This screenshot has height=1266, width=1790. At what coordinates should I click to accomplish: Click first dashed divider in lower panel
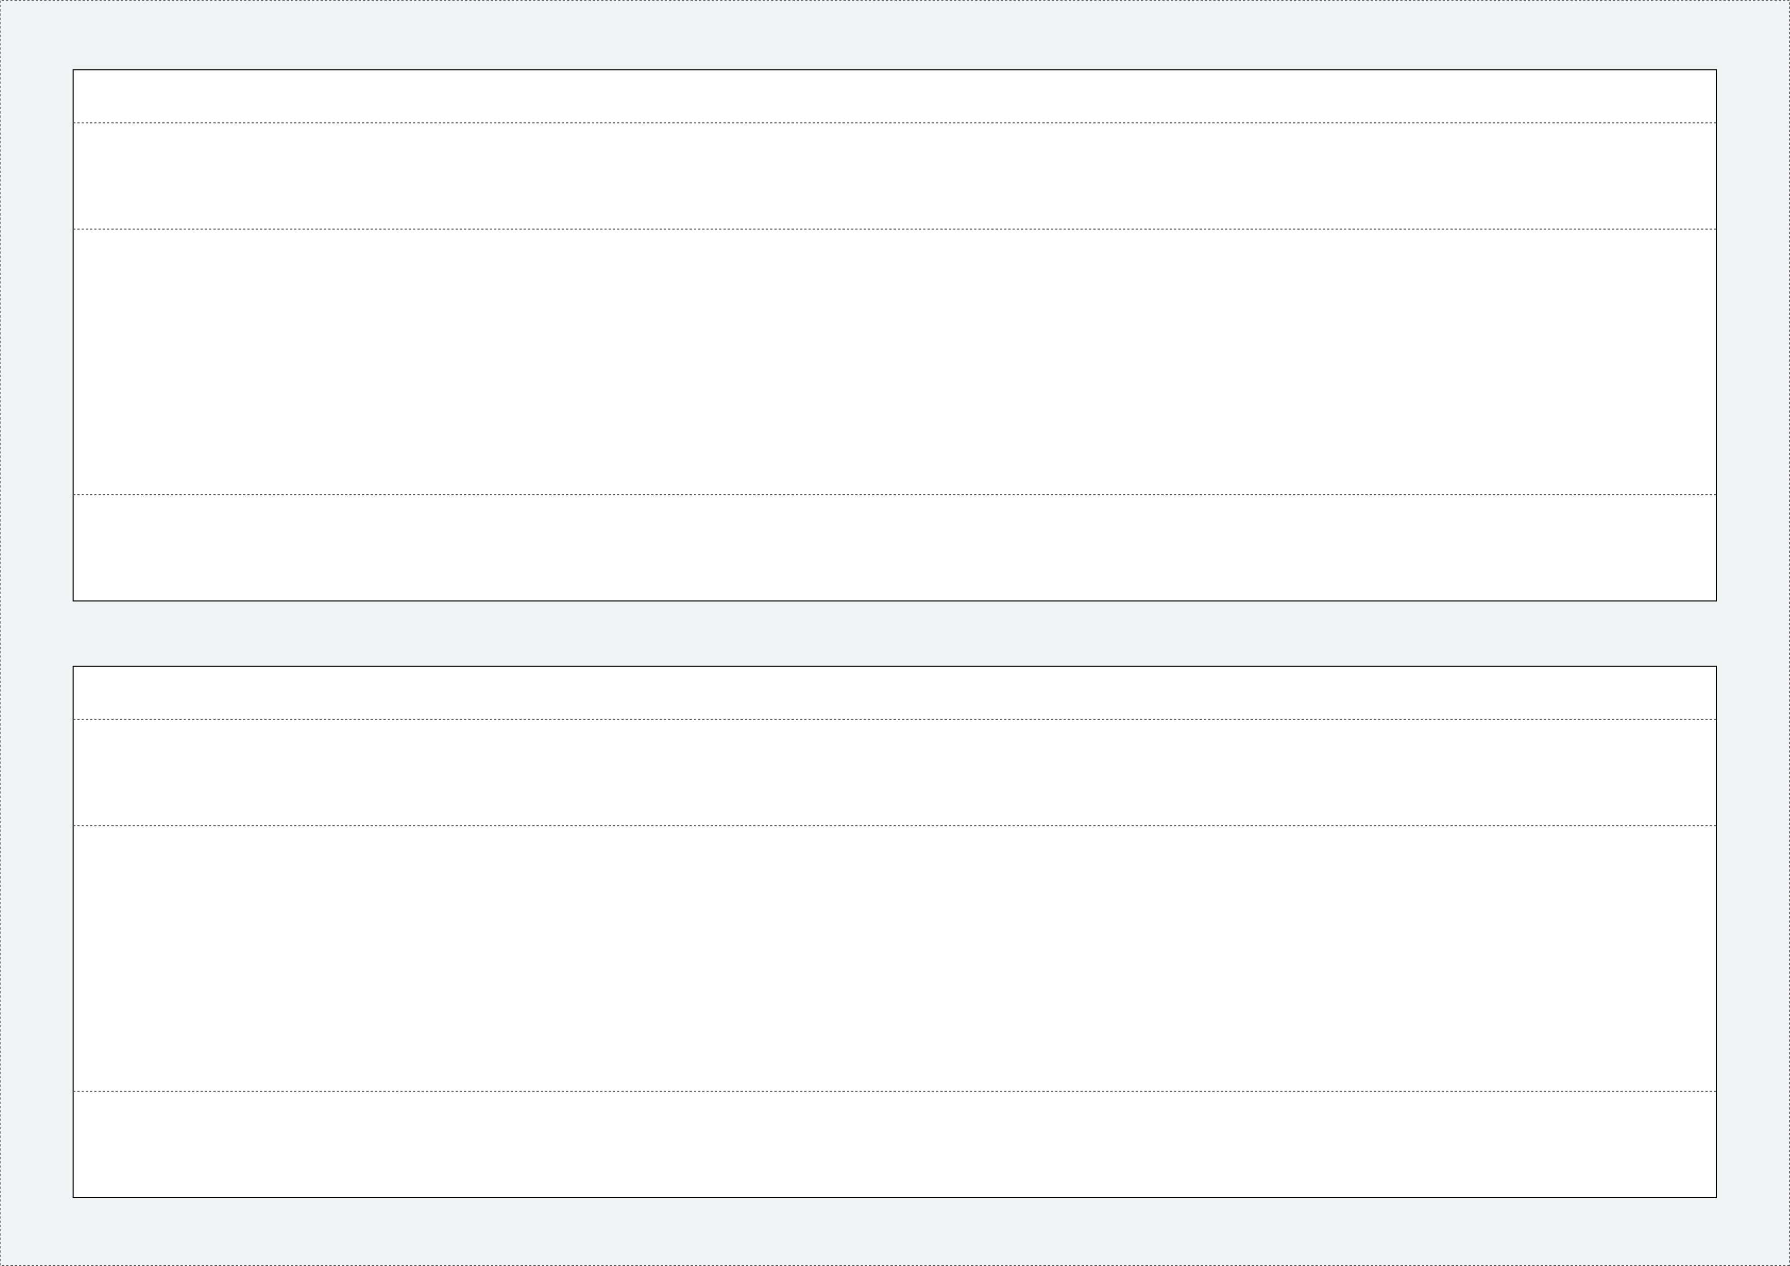pos(895,720)
